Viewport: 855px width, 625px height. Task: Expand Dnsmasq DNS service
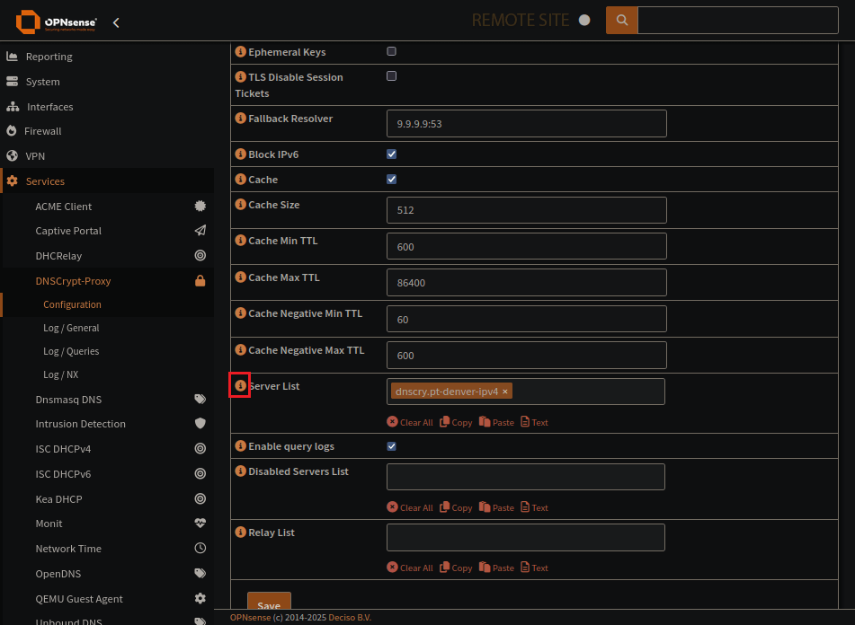point(68,400)
